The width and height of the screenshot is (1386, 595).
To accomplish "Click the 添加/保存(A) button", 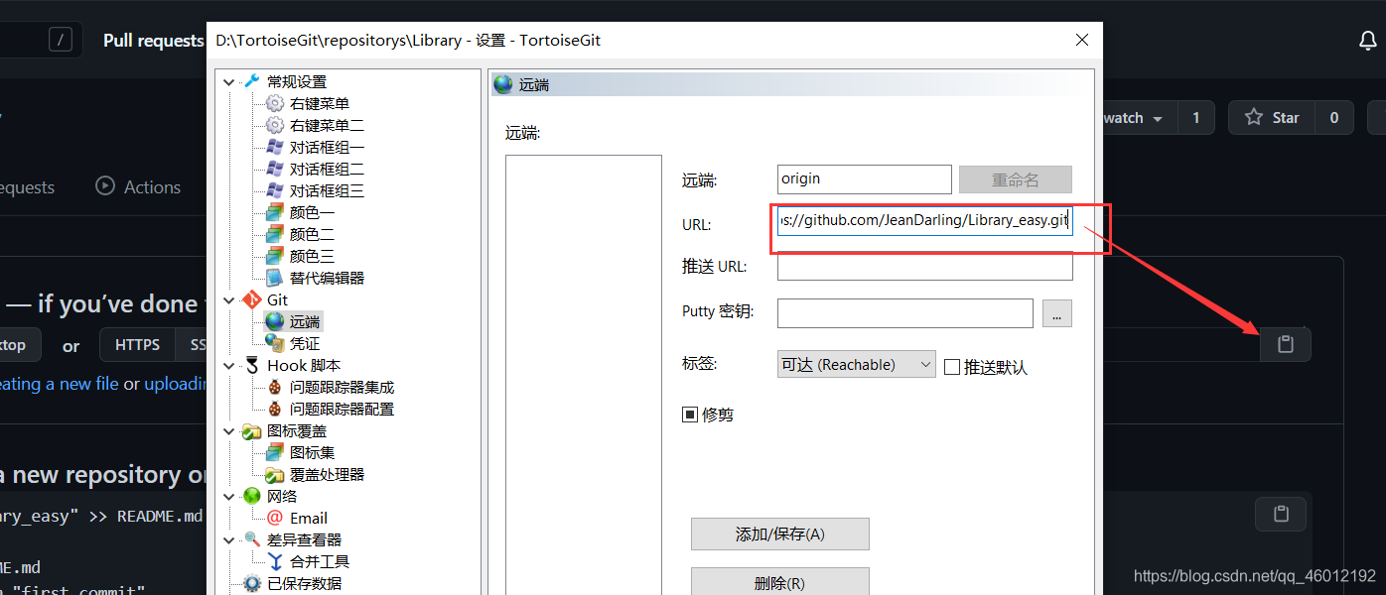I will coord(779,534).
